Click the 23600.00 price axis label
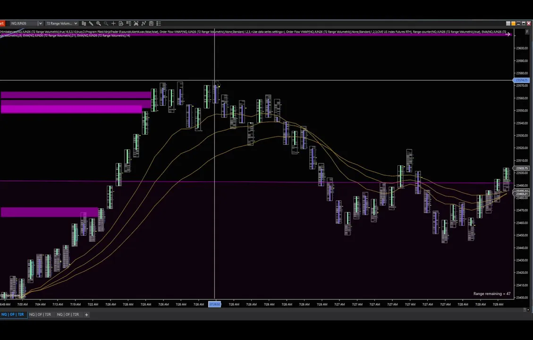Screen dimensions: 533x340 click(x=522, y=48)
